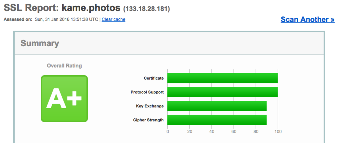Click the Key Exchange chart label

150,106
